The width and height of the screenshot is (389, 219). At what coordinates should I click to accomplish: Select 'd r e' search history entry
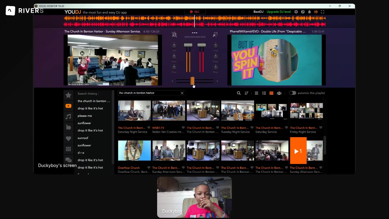click(x=81, y=153)
